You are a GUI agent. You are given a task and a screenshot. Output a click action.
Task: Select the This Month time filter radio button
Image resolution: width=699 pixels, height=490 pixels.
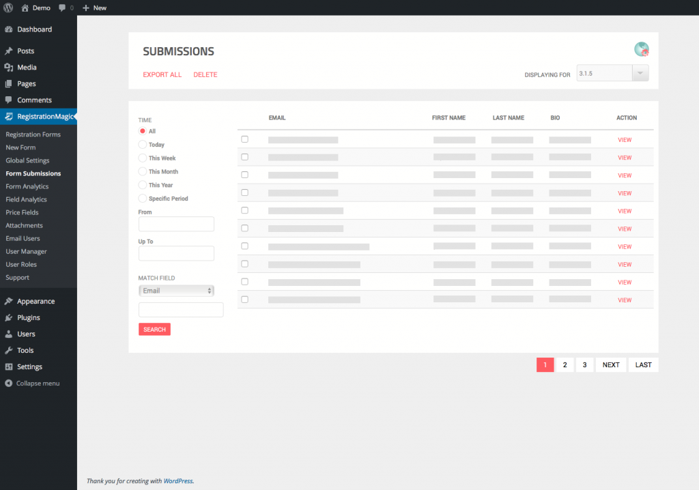click(143, 171)
